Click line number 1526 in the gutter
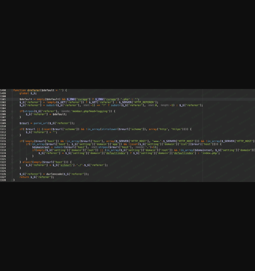Image resolution: width=255 pixels, height=271 pixels. click(x=3, y=174)
